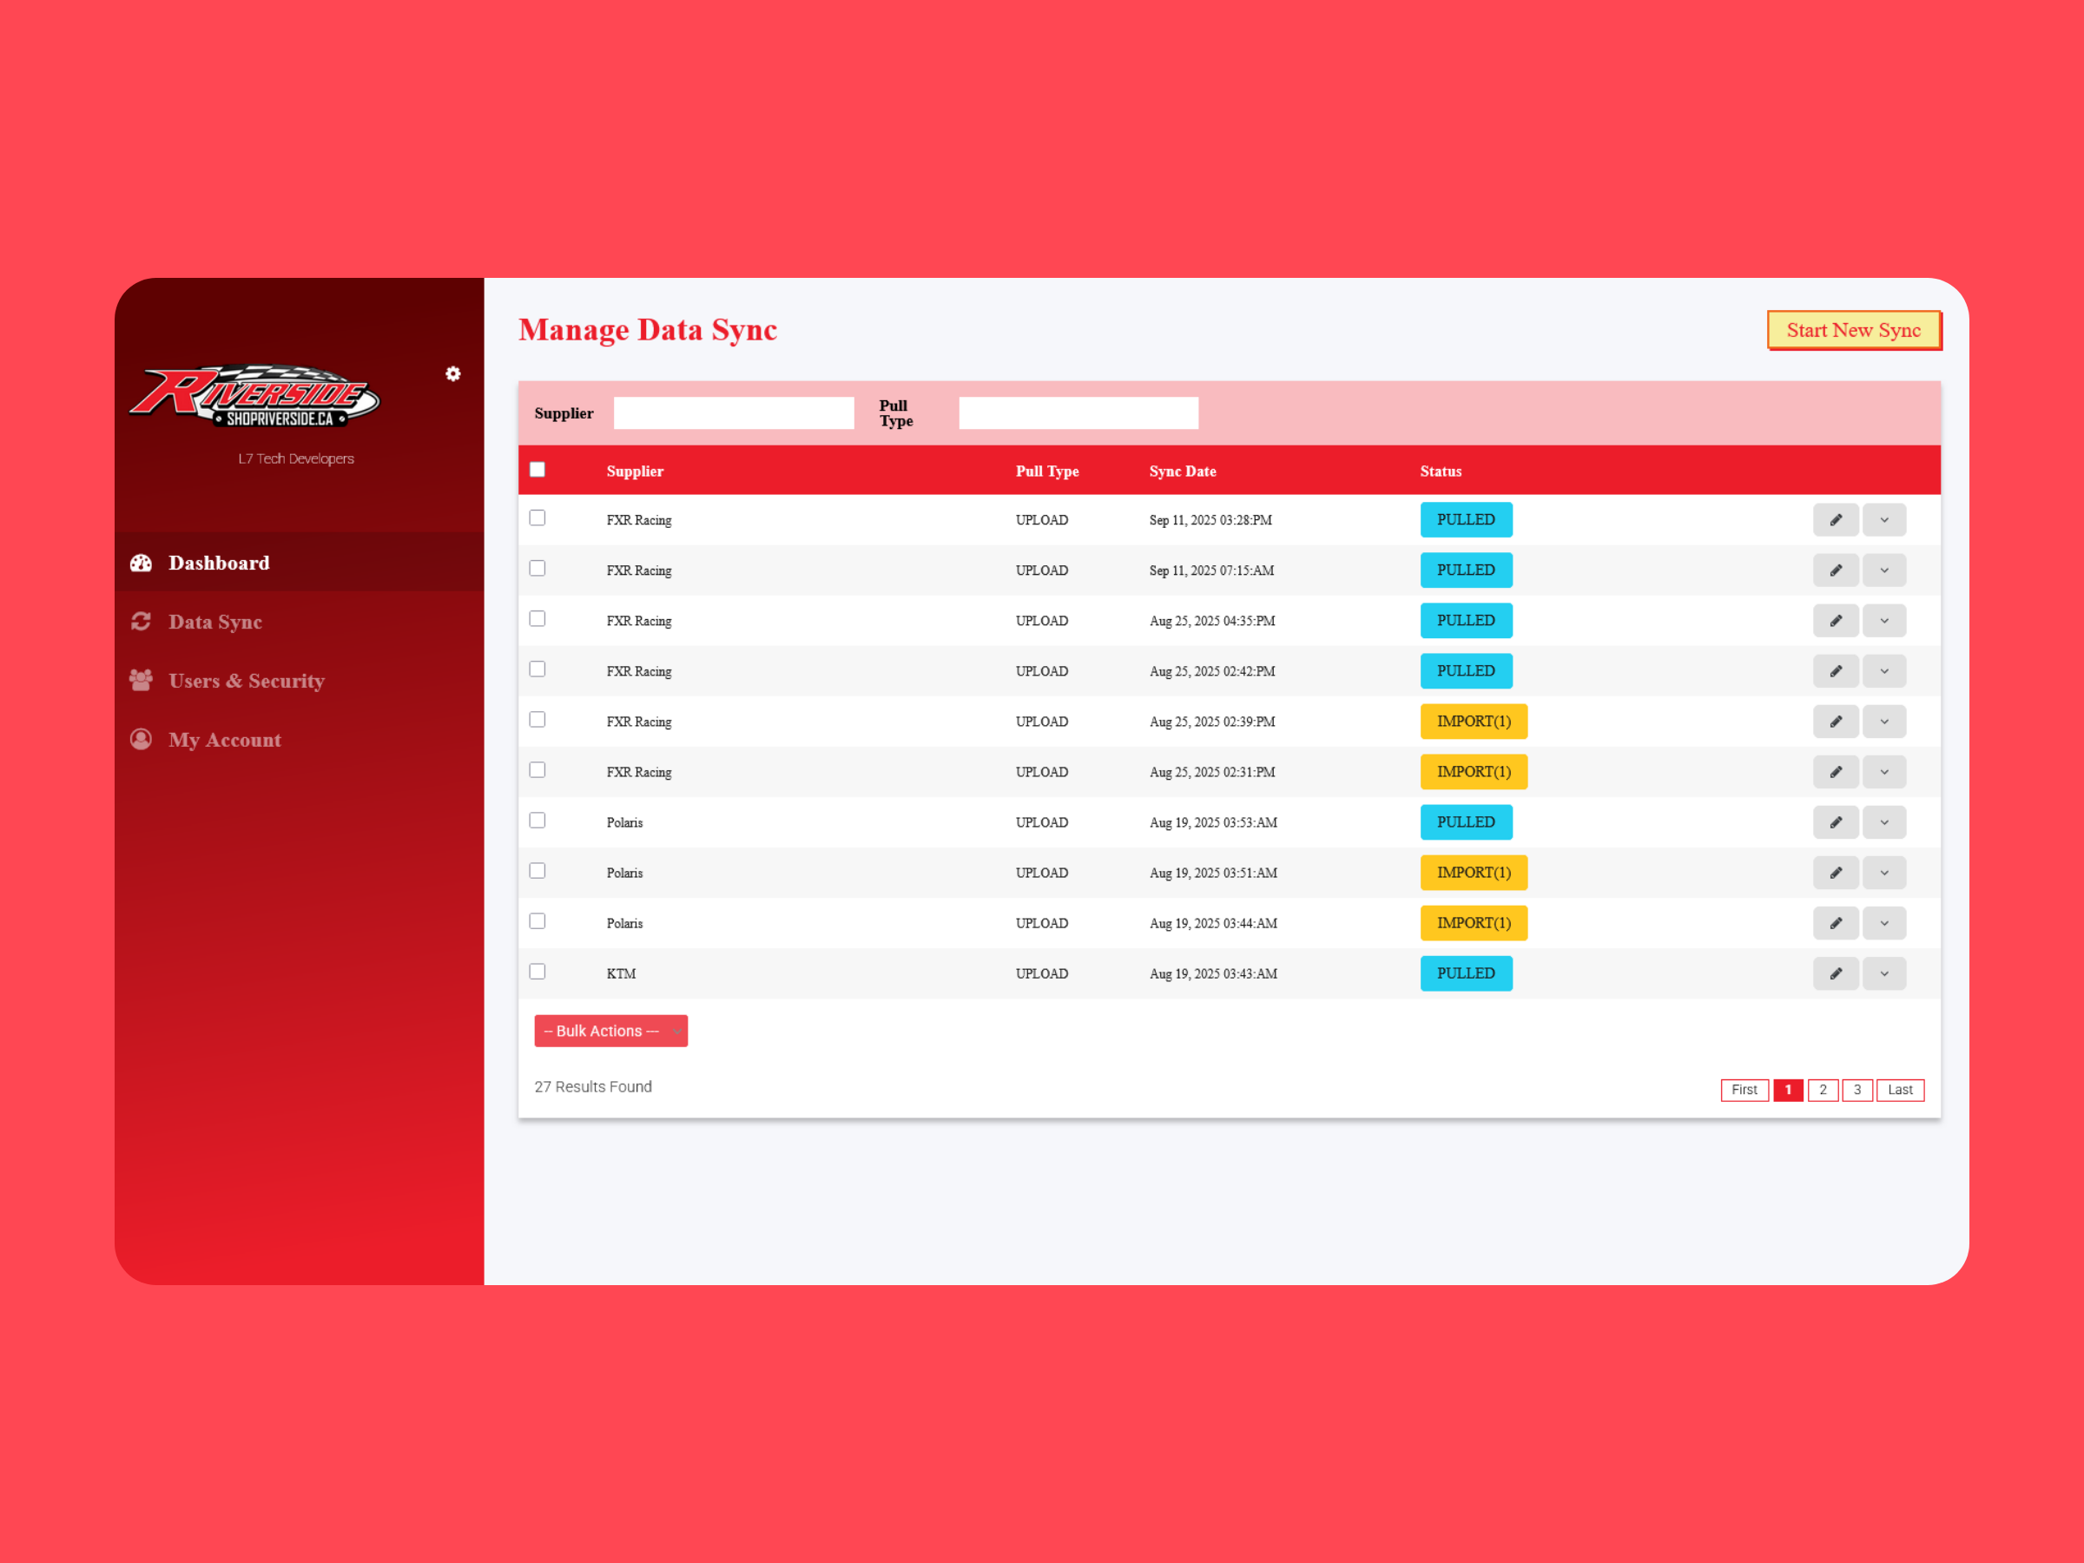Click the Dashboard gauge icon
Screen dimensions: 2084x1563
coord(142,563)
